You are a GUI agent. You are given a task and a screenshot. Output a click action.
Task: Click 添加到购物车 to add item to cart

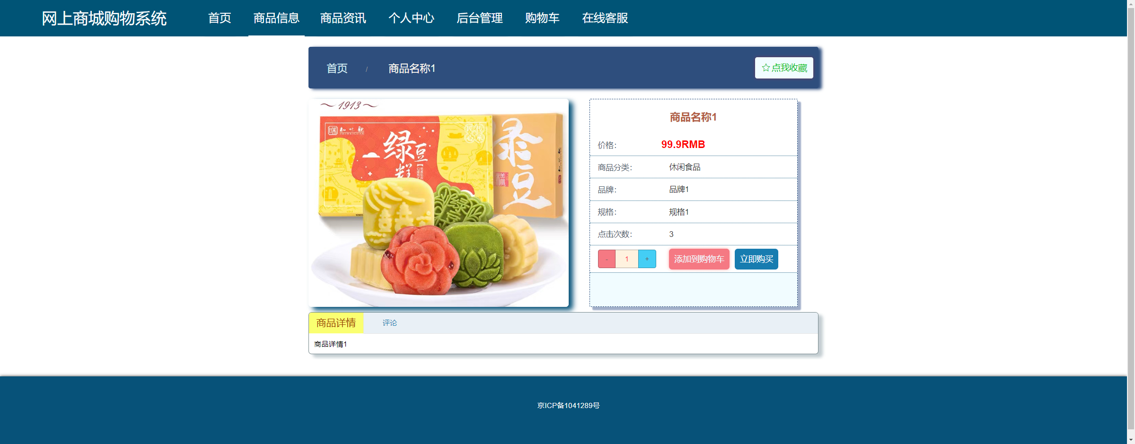(x=699, y=259)
